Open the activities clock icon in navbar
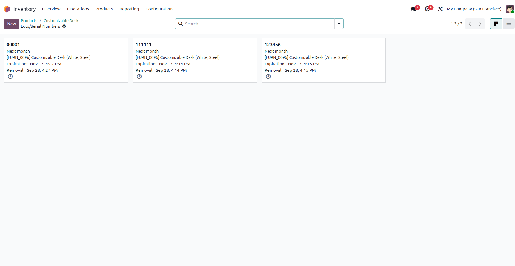The width and height of the screenshot is (515, 266). coord(427,9)
